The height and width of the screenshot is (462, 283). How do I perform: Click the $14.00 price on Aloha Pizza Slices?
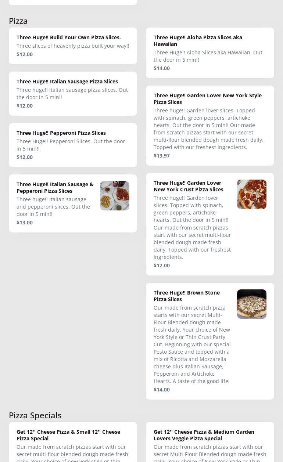click(162, 68)
